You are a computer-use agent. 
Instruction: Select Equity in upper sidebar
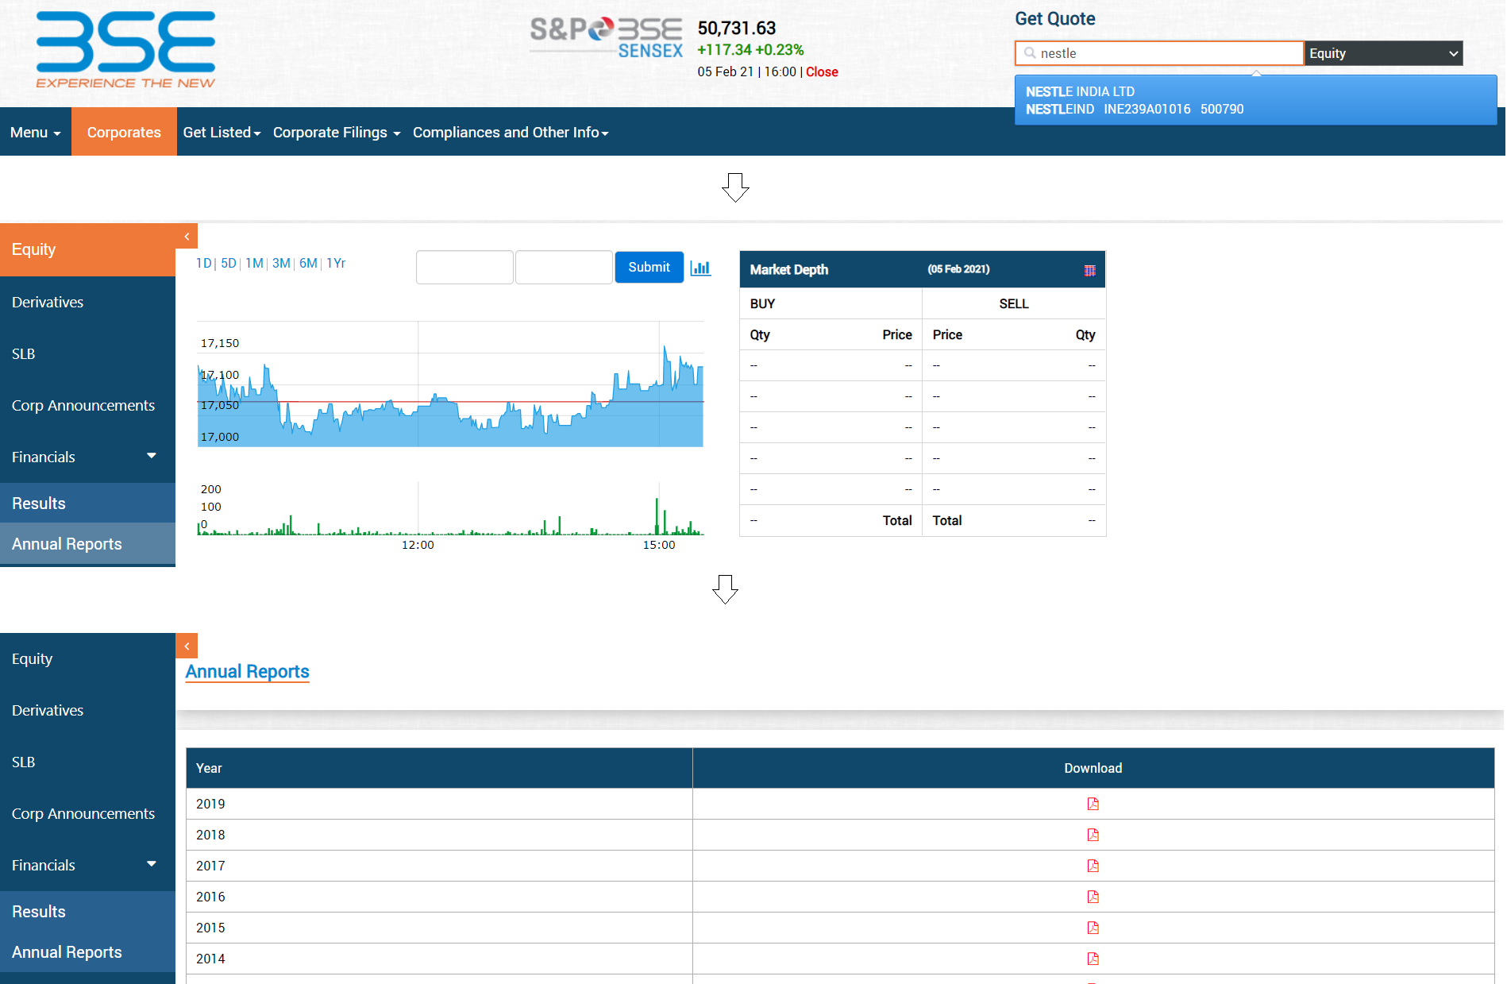point(87,249)
